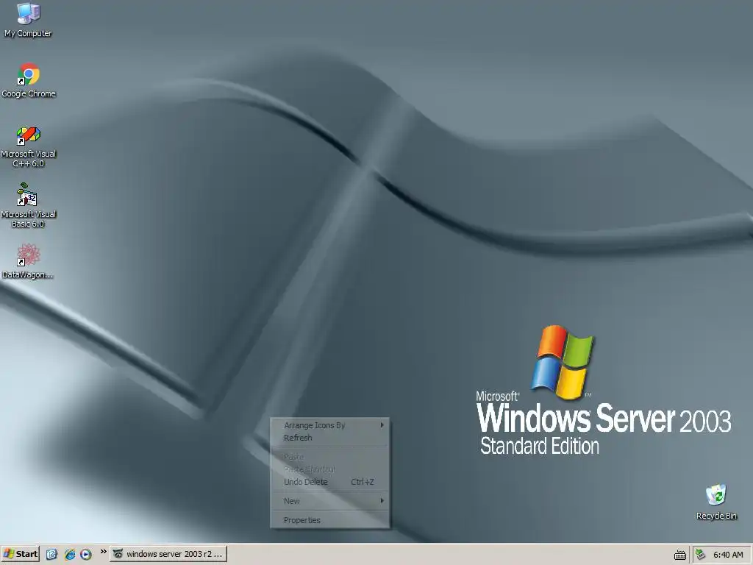Open the Start menu

click(x=20, y=554)
